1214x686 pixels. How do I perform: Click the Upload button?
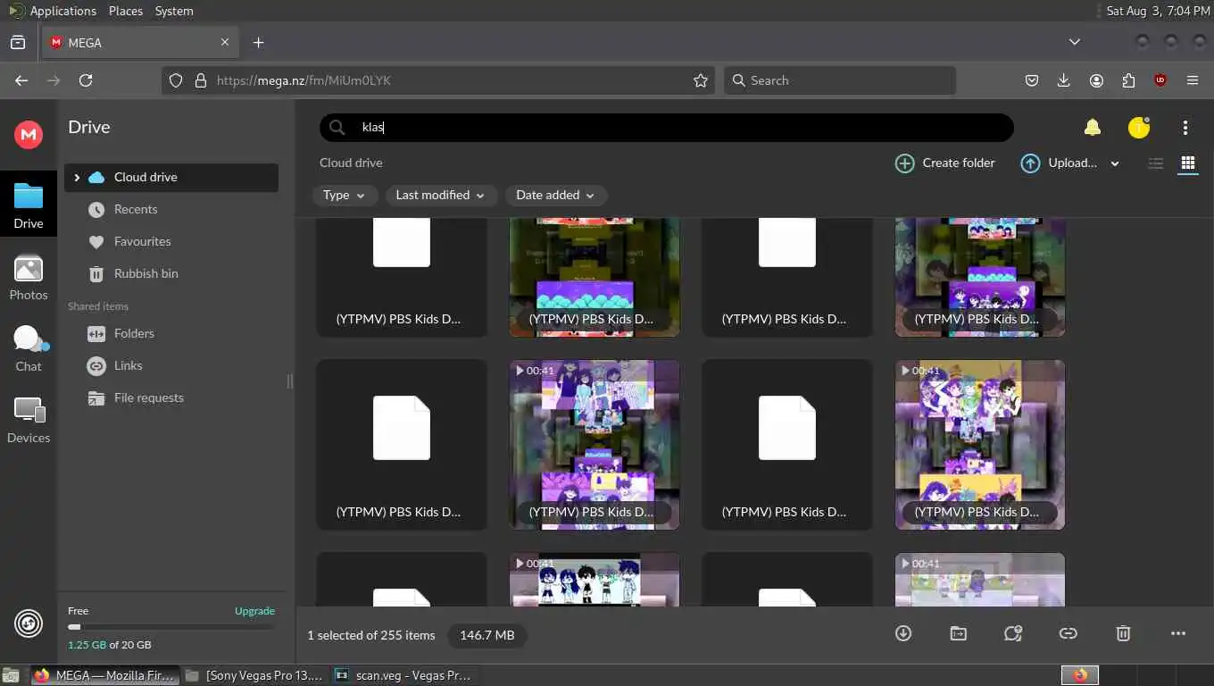1059,163
